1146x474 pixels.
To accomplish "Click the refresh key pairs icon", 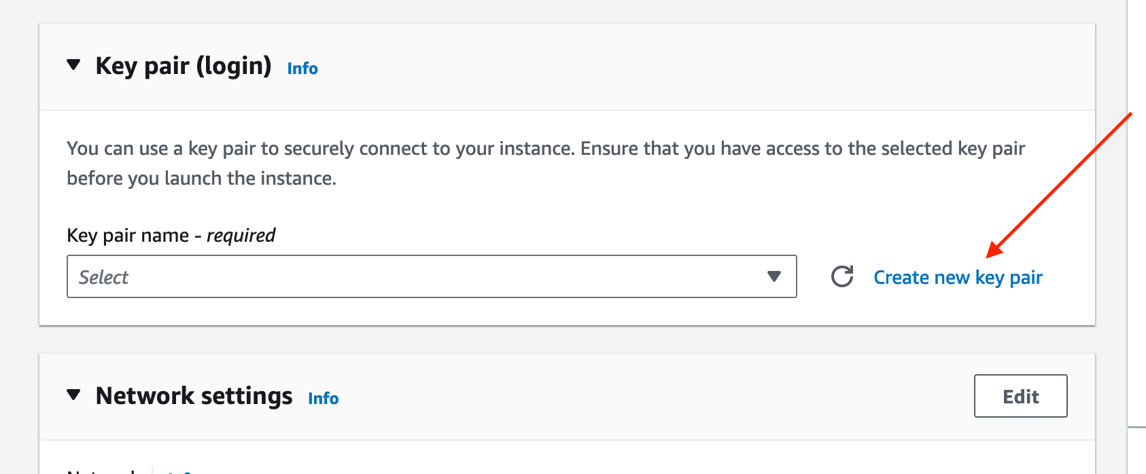I will [x=842, y=276].
